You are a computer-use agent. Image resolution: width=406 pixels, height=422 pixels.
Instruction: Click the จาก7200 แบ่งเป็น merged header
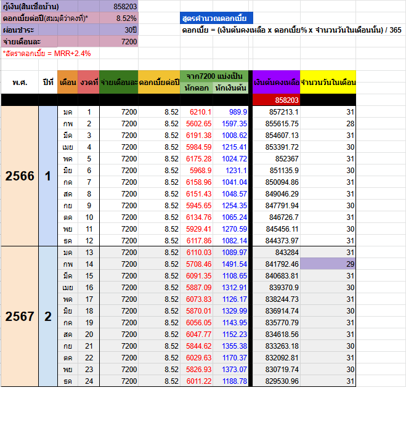coord(214,76)
